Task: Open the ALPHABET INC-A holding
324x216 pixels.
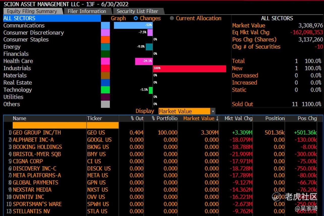Action: tap(33, 140)
